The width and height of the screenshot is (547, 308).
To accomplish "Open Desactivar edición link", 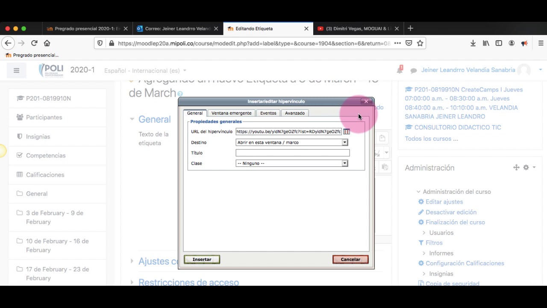I will point(451,212).
